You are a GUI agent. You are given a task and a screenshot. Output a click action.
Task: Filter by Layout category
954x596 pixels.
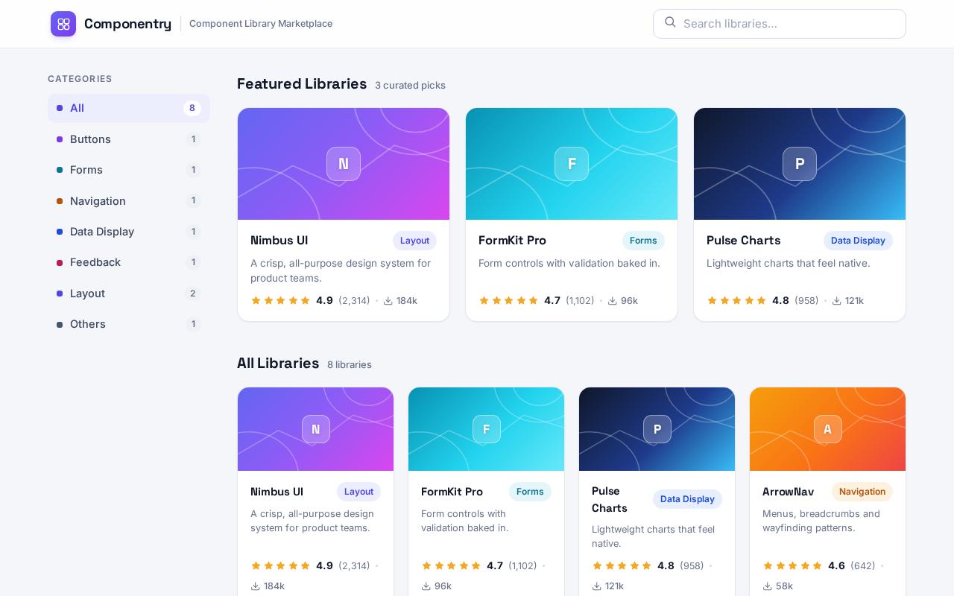(129, 294)
